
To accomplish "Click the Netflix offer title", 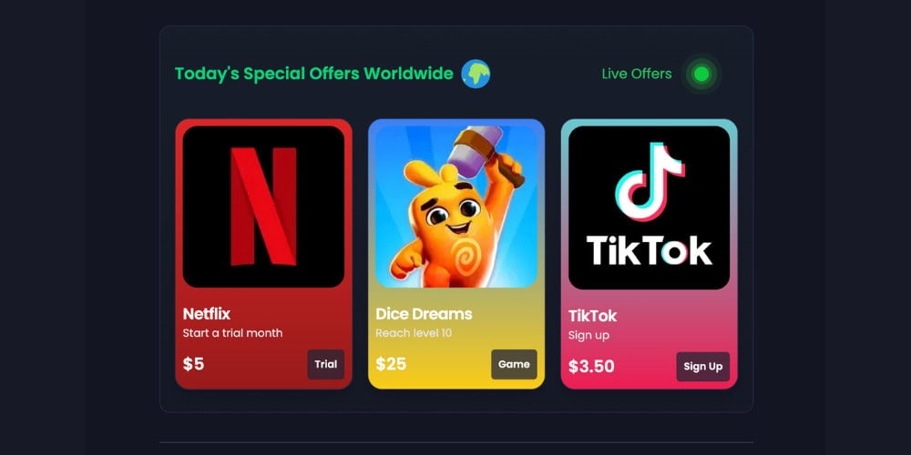I will (207, 314).
